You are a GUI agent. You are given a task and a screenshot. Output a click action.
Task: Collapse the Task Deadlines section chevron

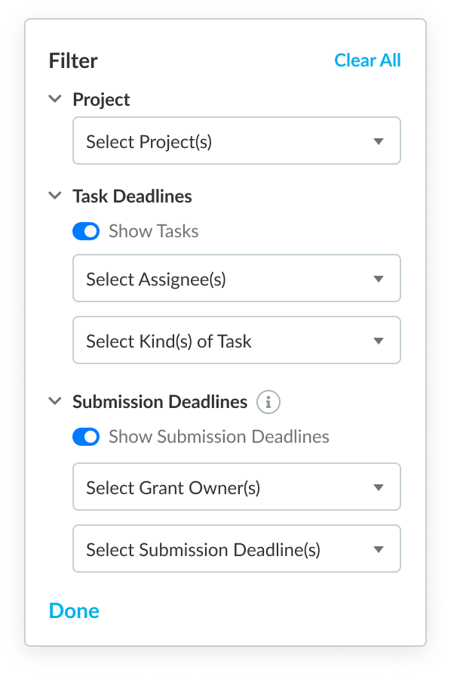(x=55, y=196)
